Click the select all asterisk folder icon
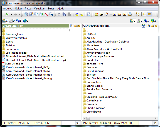 click(x=115, y=14)
